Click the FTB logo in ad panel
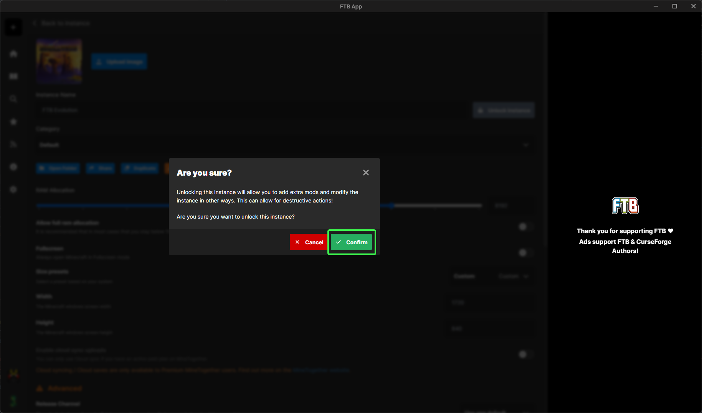 (x=625, y=206)
